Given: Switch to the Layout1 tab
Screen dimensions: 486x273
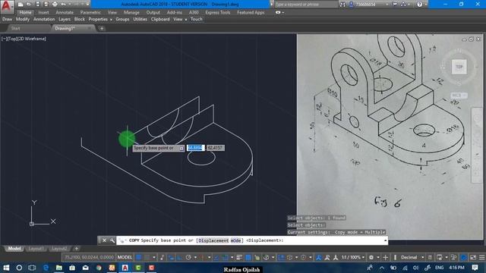Looking at the screenshot, I should [36, 249].
